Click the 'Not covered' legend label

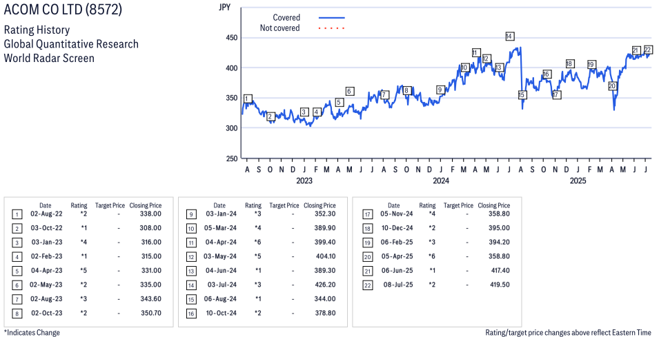tap(280, 28)
